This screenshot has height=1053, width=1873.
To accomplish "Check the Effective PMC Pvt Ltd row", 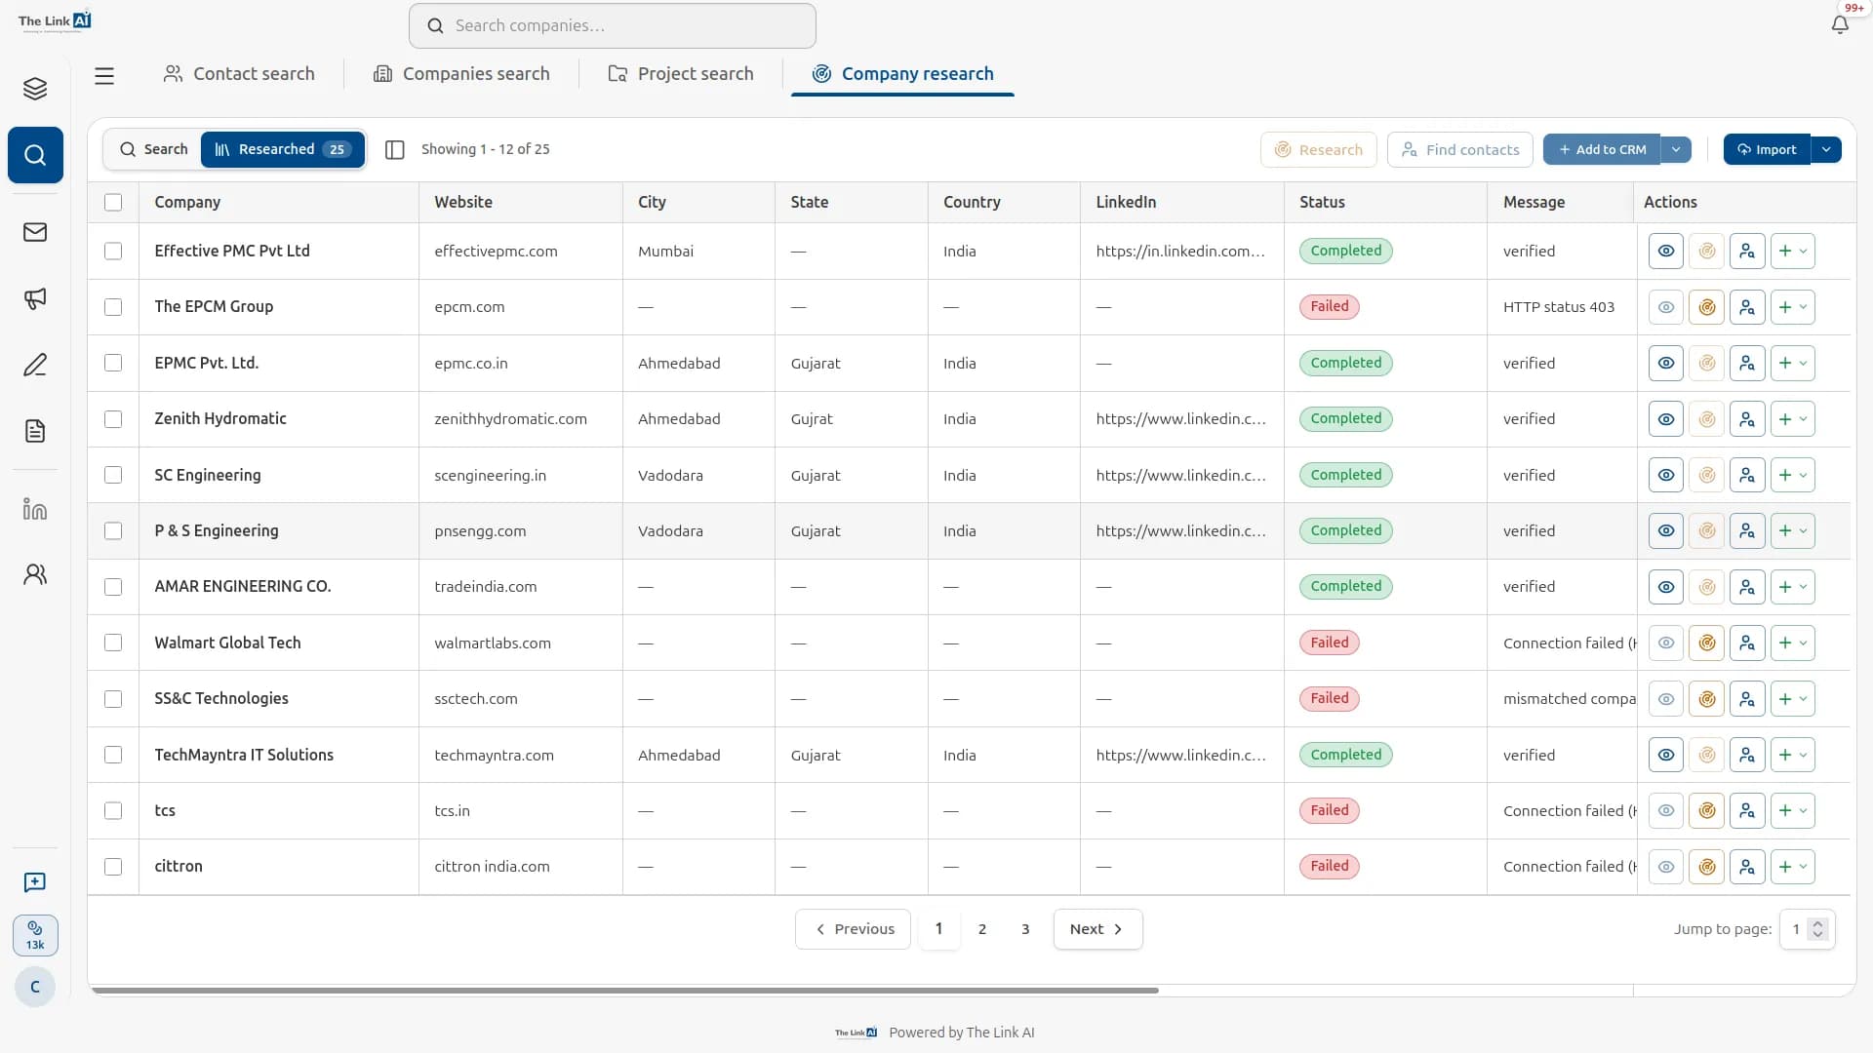I will click(x=113, y=252).
